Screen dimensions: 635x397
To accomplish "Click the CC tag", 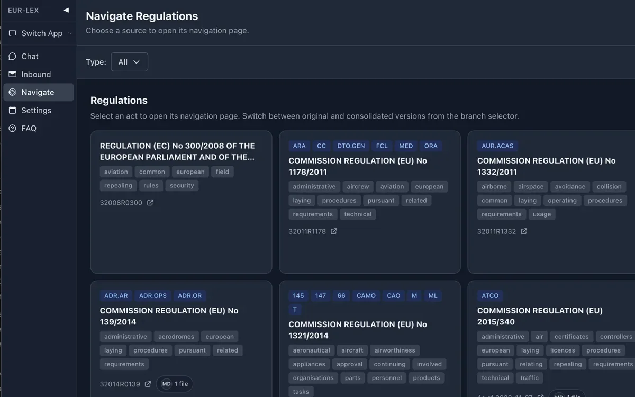I will 322,146.
